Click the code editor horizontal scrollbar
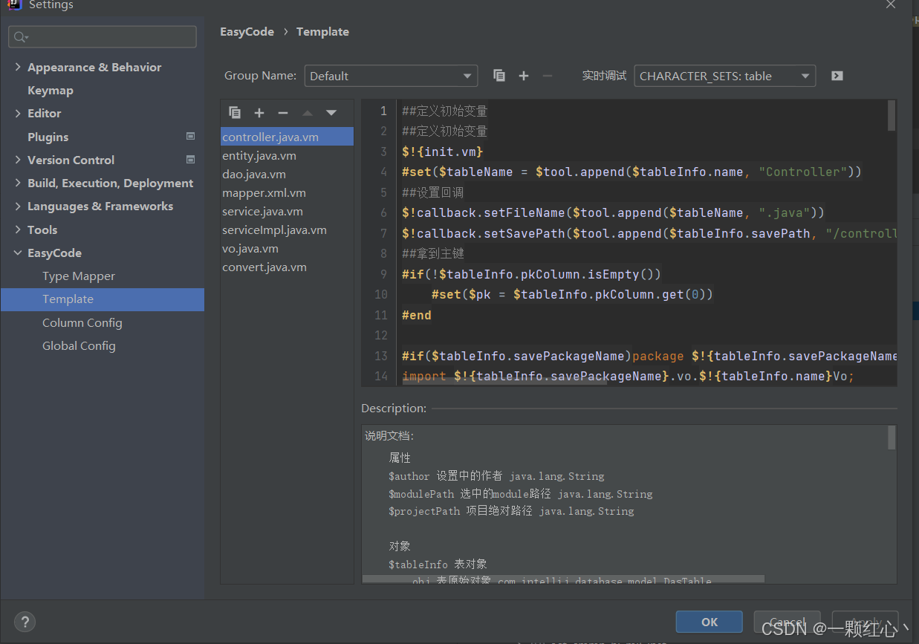 (x=504, y=383)
